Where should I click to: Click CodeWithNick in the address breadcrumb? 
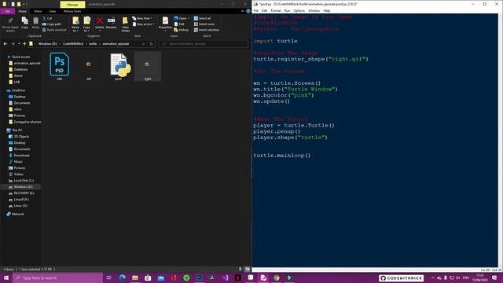coord(73,44)
